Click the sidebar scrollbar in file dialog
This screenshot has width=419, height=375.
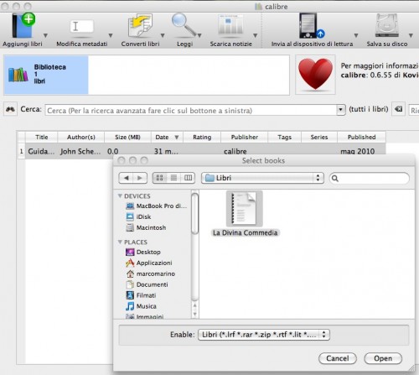click(194, 214)
